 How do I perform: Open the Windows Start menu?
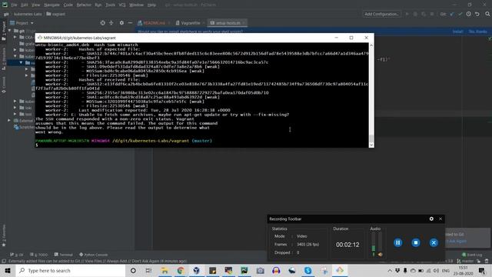point(8,270)
